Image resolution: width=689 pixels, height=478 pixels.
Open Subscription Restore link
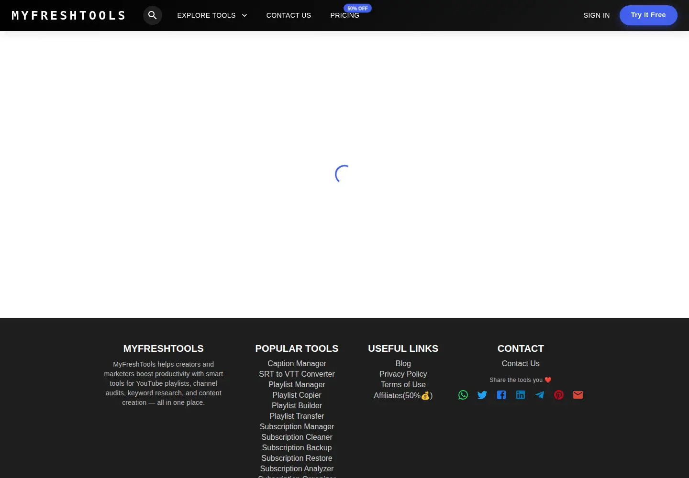(297, 458)
